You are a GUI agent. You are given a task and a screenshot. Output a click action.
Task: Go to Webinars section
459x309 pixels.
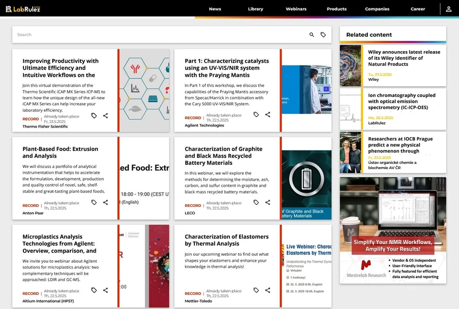pos(296,9)
